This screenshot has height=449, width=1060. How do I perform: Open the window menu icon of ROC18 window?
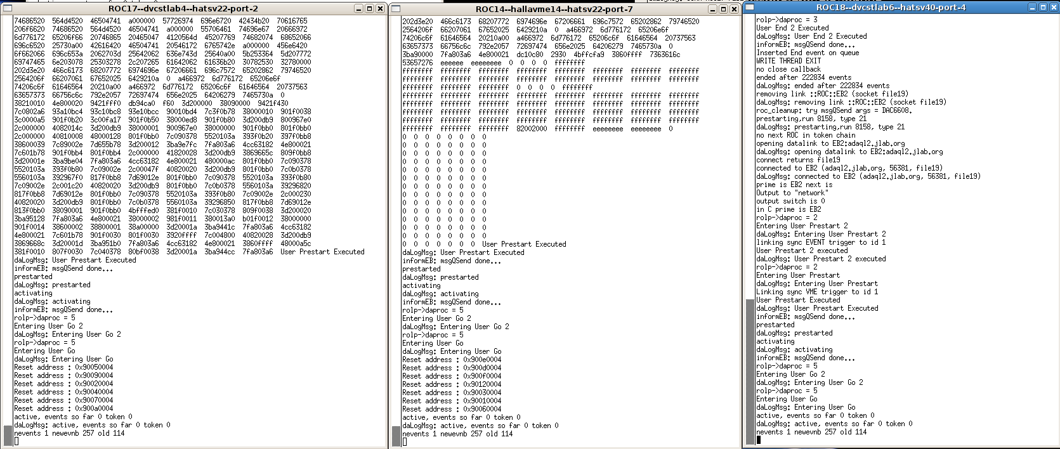(x=750, y=8)
